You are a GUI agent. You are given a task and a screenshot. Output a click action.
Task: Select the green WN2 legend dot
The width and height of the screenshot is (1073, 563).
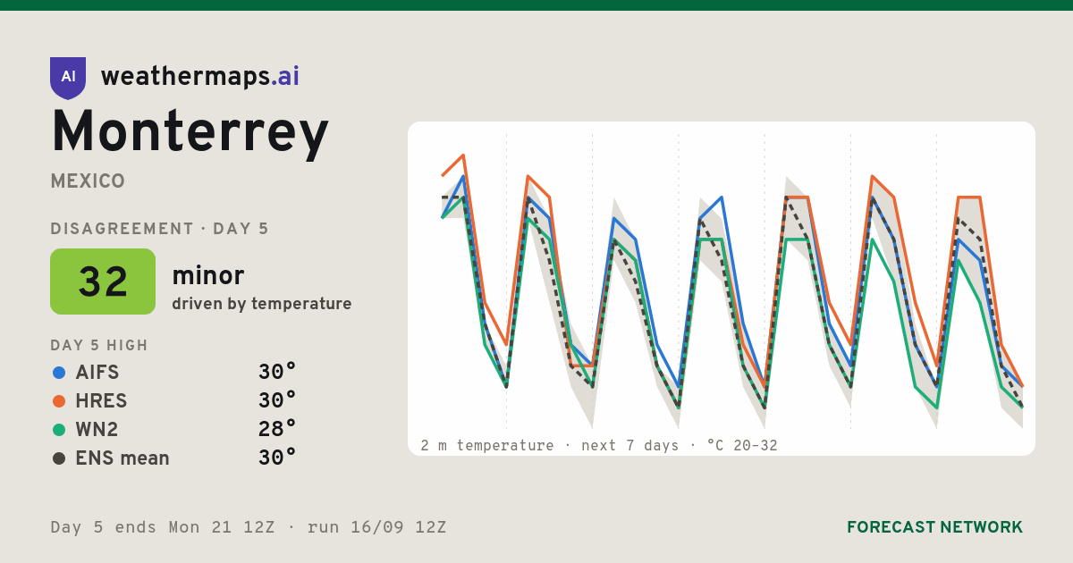point(59,429)
